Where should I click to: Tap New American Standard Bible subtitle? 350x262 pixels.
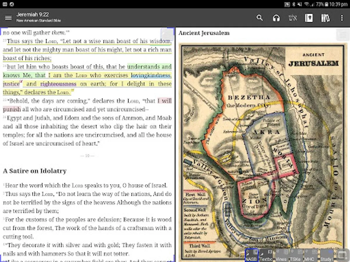38,21
